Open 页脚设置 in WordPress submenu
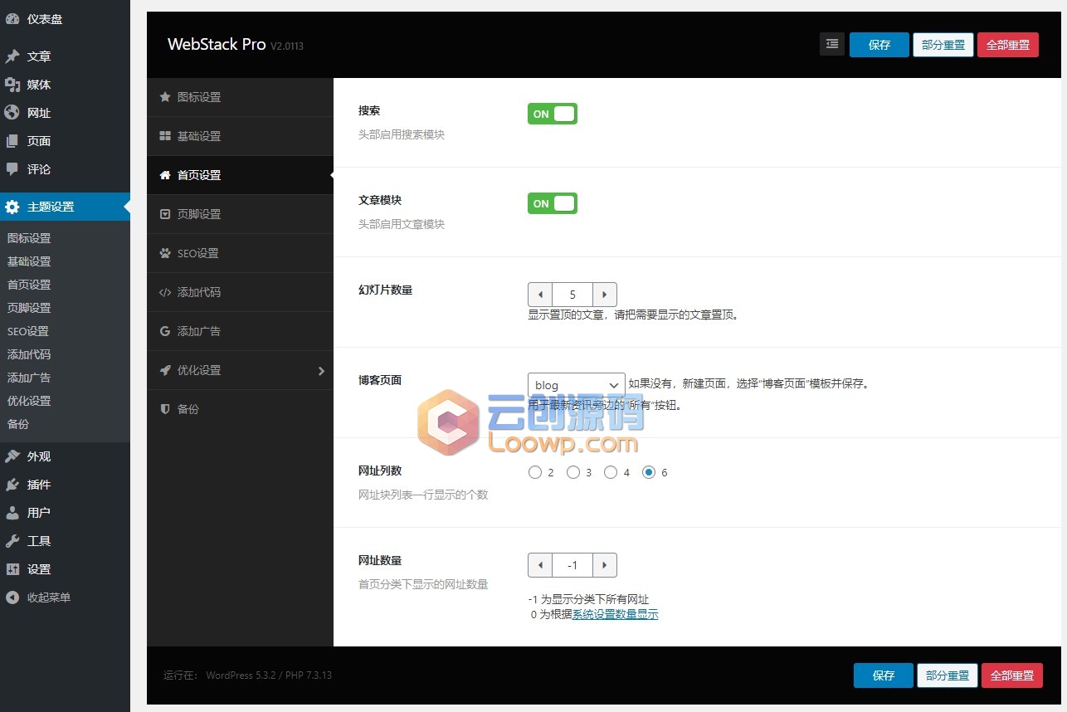The height and width of the screenshot is (712, 1067). (x=29, y=308)
